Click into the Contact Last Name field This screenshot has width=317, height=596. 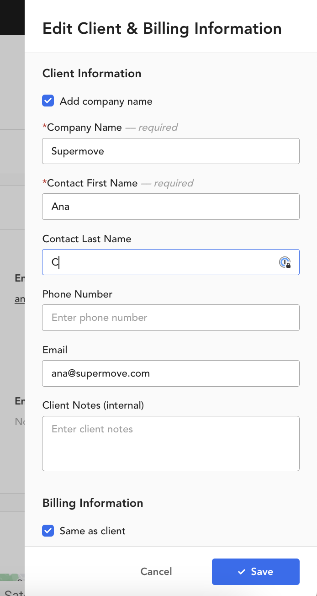click(171, 262)
